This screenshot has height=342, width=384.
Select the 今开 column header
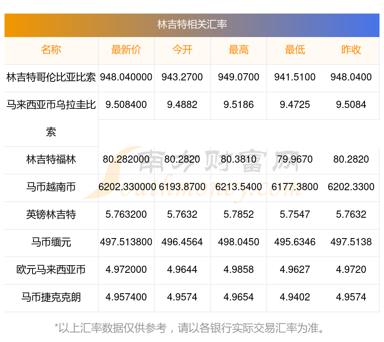(182, 50)
